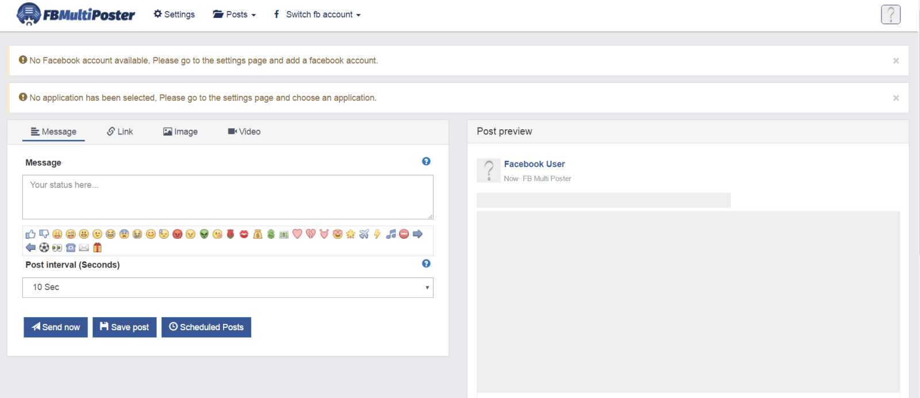The width and height of the screenshot is (920, 398).
Task: Insert the thumbs up emoji
Action: [30, 234]
